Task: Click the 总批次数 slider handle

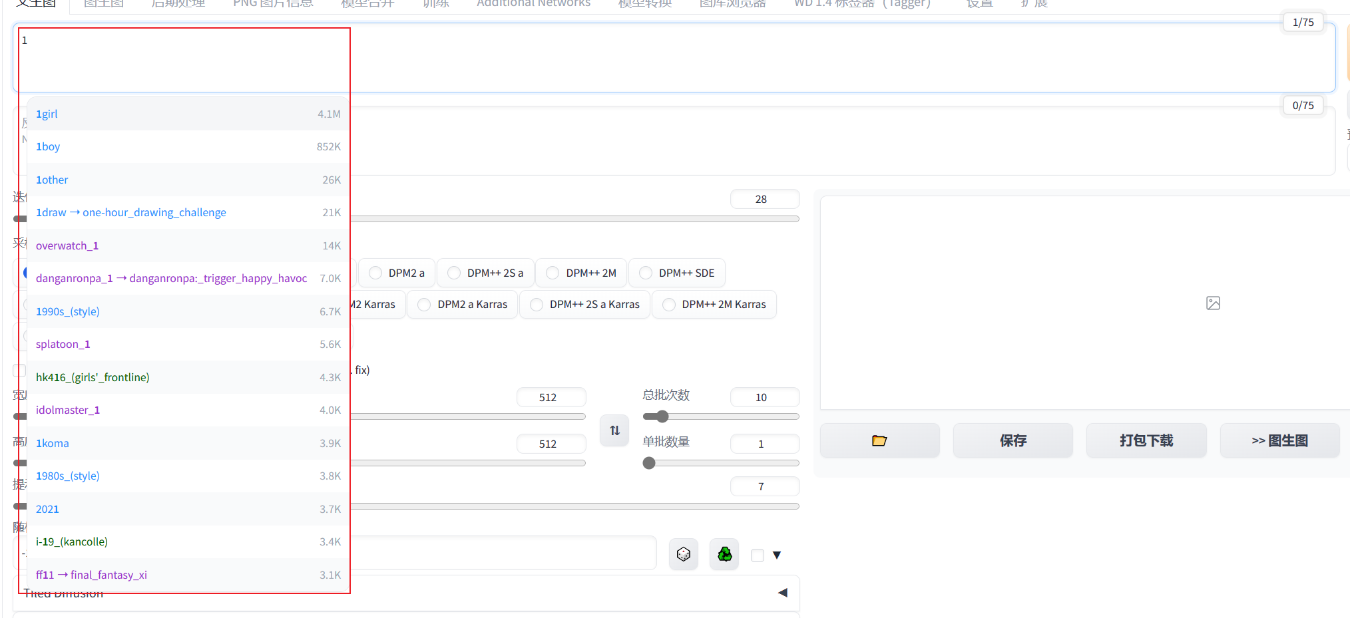Action: pos(661,416)
